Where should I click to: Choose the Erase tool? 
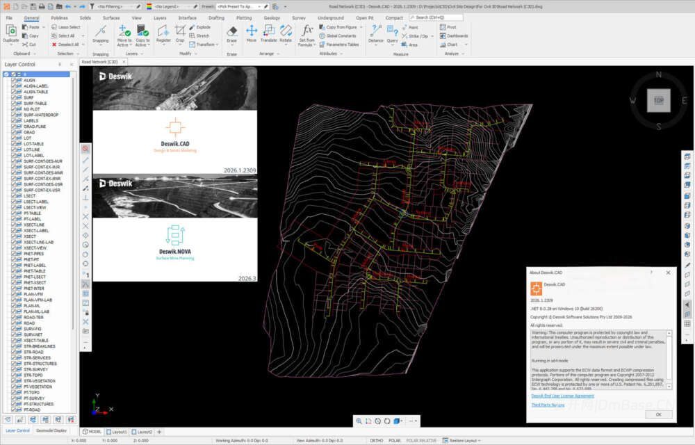click(x=232, y=34)
